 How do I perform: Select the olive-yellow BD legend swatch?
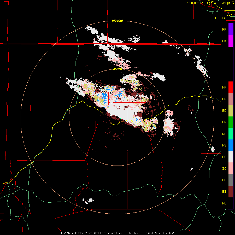tap(231, 111)
